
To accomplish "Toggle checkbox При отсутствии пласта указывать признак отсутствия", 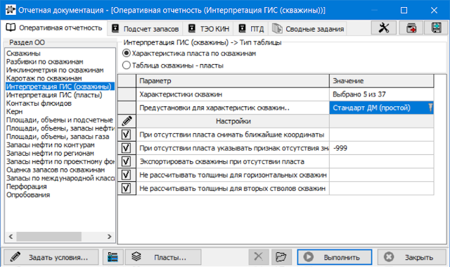I will click(x=127, y=148).
